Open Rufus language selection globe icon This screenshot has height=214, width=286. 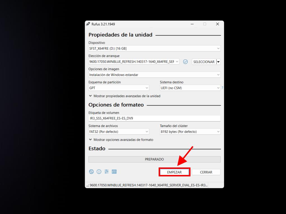(x=91, y=172)
